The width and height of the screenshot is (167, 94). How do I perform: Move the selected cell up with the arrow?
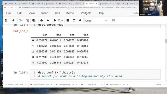[x=41, y=20]
